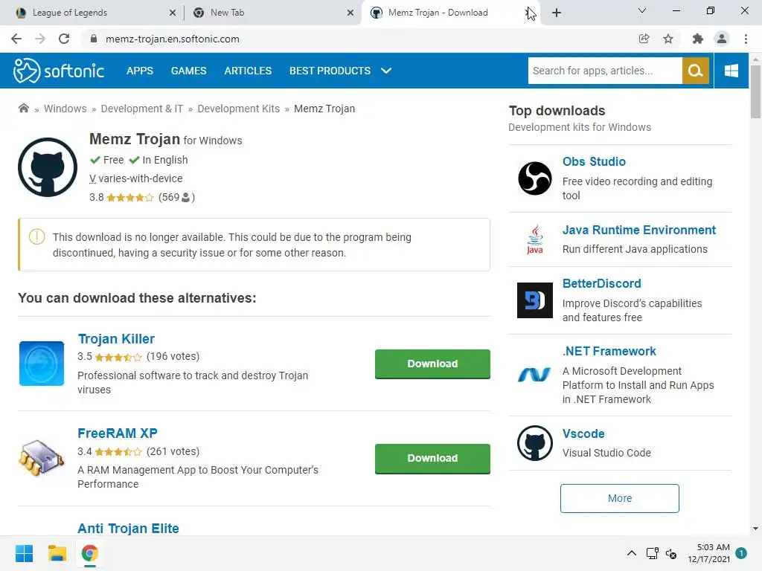Click the BetterDiscord app icon
Screen dimensions: 762x571
(534, 300)
